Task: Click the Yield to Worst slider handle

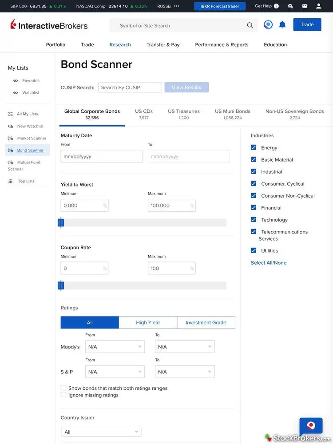Action: 61,222
